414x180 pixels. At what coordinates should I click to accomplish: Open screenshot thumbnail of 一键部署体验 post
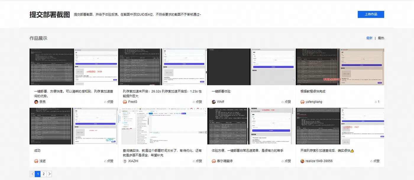[x=251, y=67]
